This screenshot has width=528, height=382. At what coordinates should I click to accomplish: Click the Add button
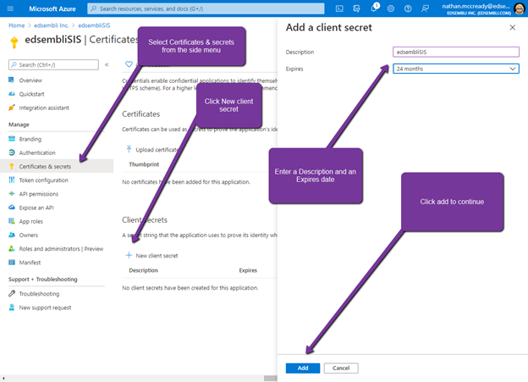[x=303, y=368]
